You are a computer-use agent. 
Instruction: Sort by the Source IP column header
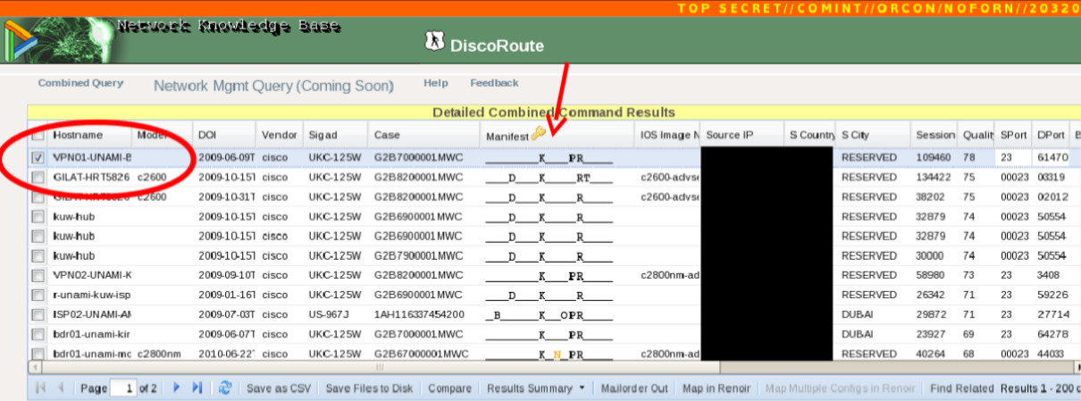pyautogui.click(x=729, y=135)
